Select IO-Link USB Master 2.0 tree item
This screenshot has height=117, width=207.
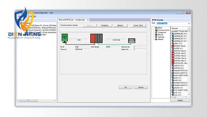coord(41,25)
